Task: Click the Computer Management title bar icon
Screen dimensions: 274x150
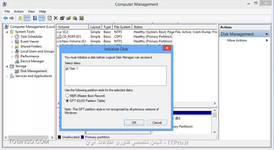Action: (5, 4)
